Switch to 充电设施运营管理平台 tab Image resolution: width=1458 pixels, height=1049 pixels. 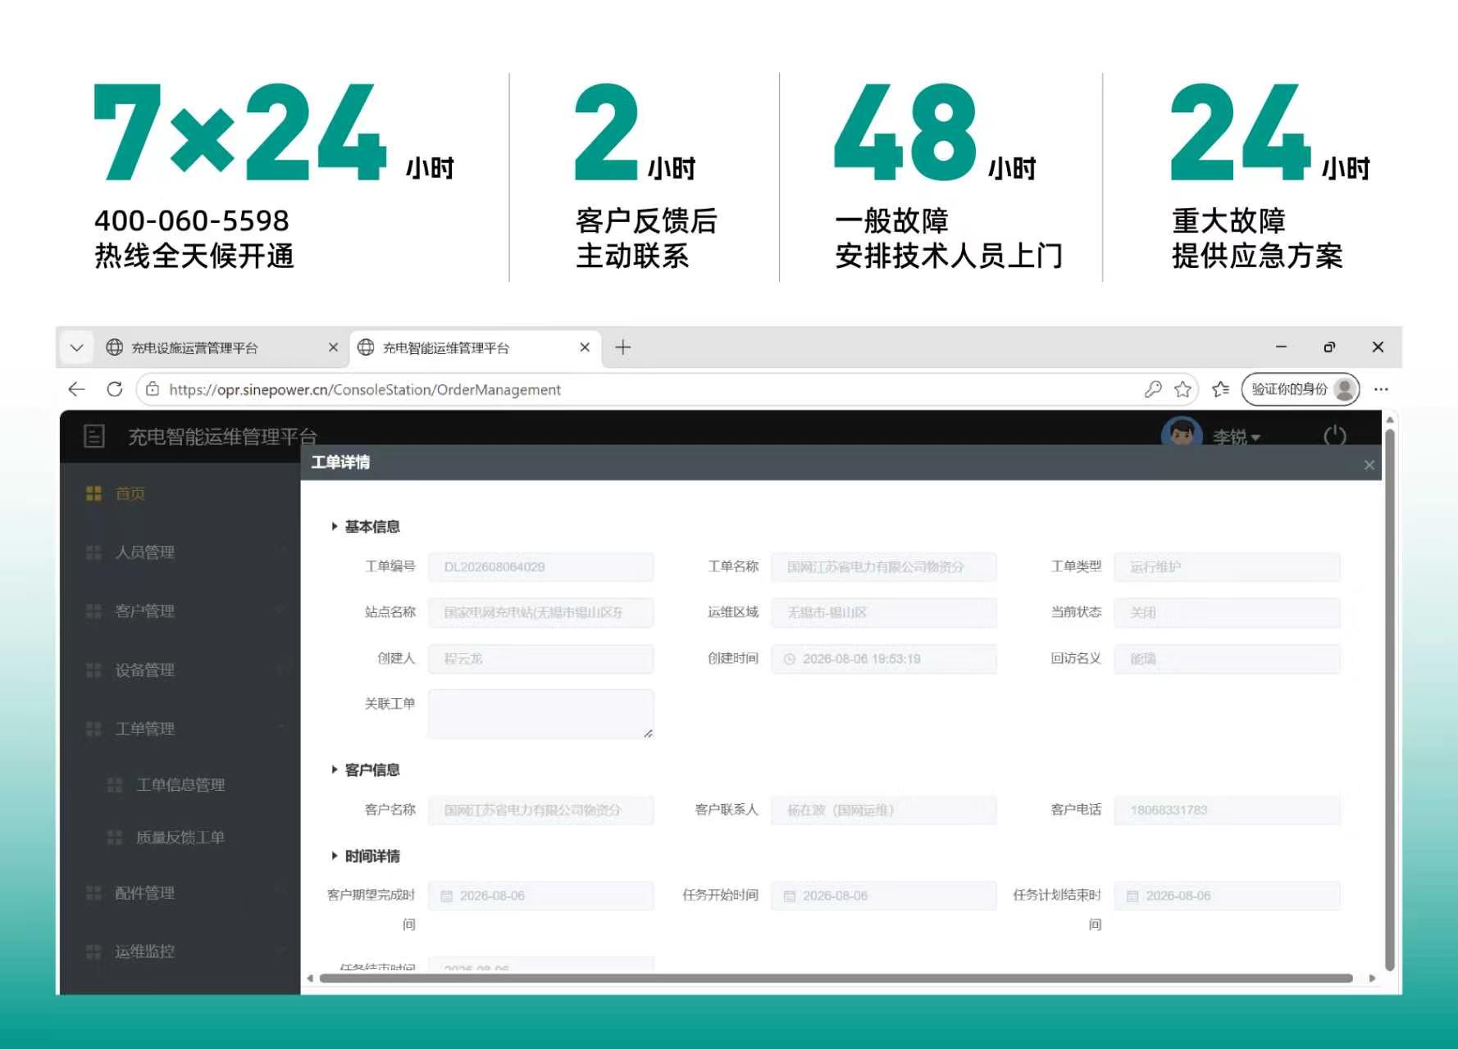(194, 347)
